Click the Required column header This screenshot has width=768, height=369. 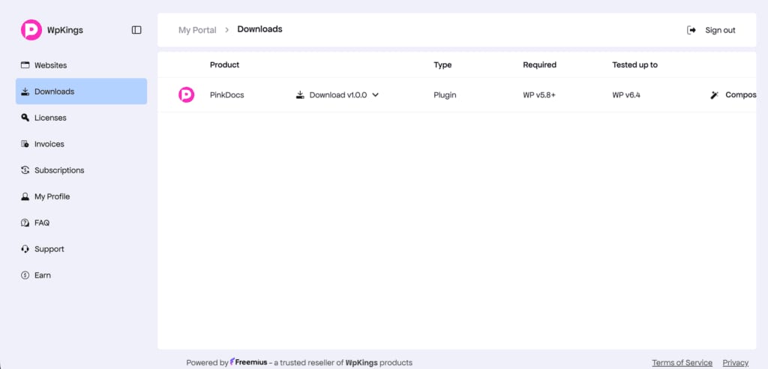click(539, 64)
